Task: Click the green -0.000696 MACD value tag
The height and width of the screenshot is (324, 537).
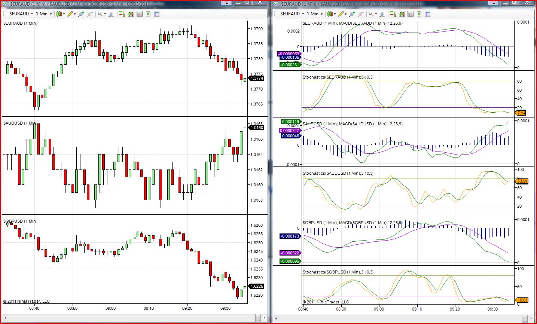Action: pos(290,261)
